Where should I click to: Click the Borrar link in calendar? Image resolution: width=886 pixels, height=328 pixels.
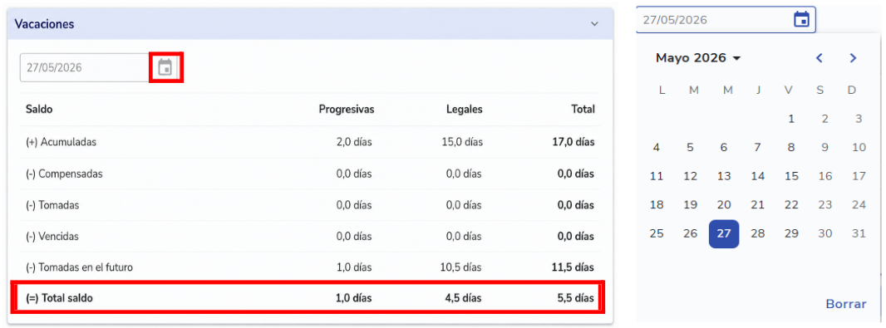coord(846,304)
